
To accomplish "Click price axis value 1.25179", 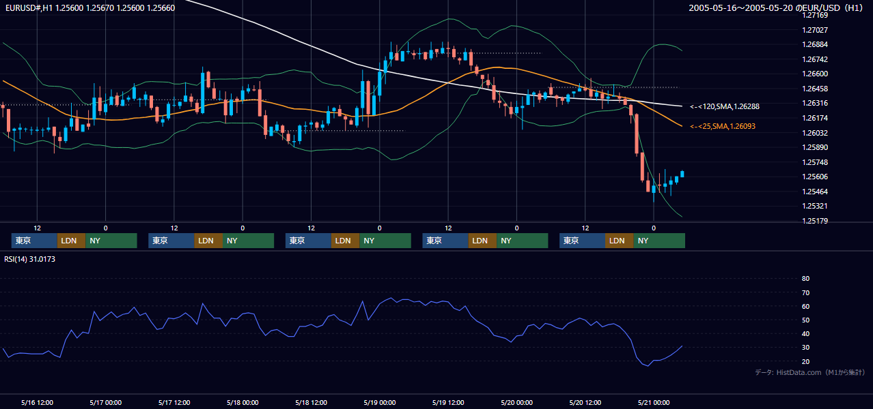I will pos(815,221).
